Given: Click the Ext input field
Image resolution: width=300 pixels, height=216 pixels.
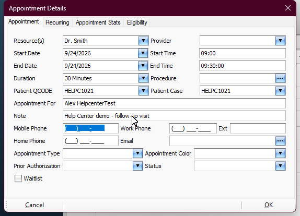Looking at the screenshot, I should pos(258,128).
